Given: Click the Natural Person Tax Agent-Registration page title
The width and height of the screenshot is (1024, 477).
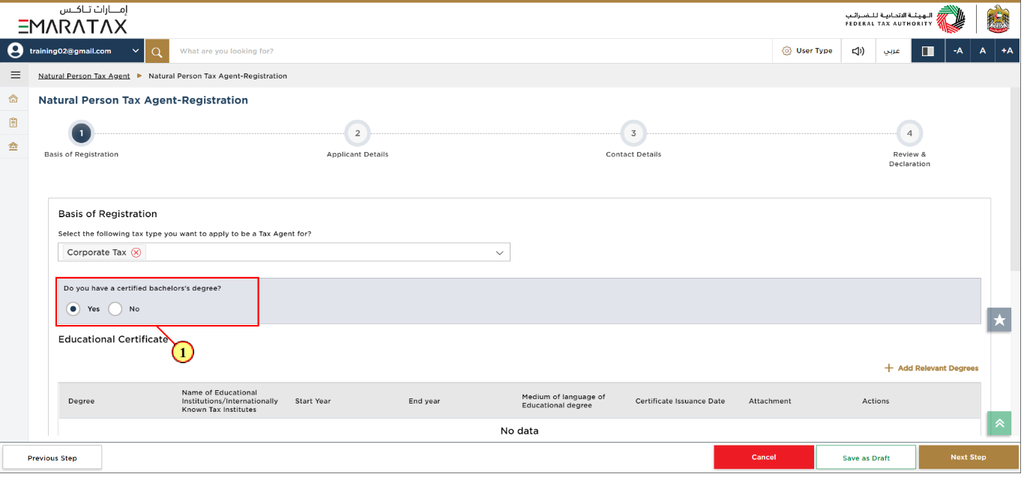Looking at the screenshot, I should pos(143,100).
